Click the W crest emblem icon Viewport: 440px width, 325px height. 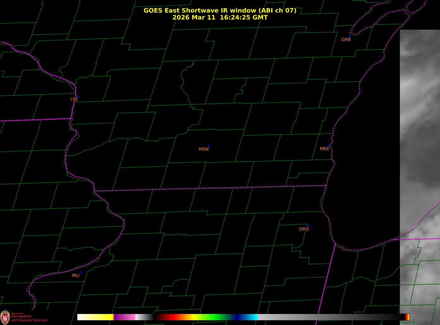point(5,317)
